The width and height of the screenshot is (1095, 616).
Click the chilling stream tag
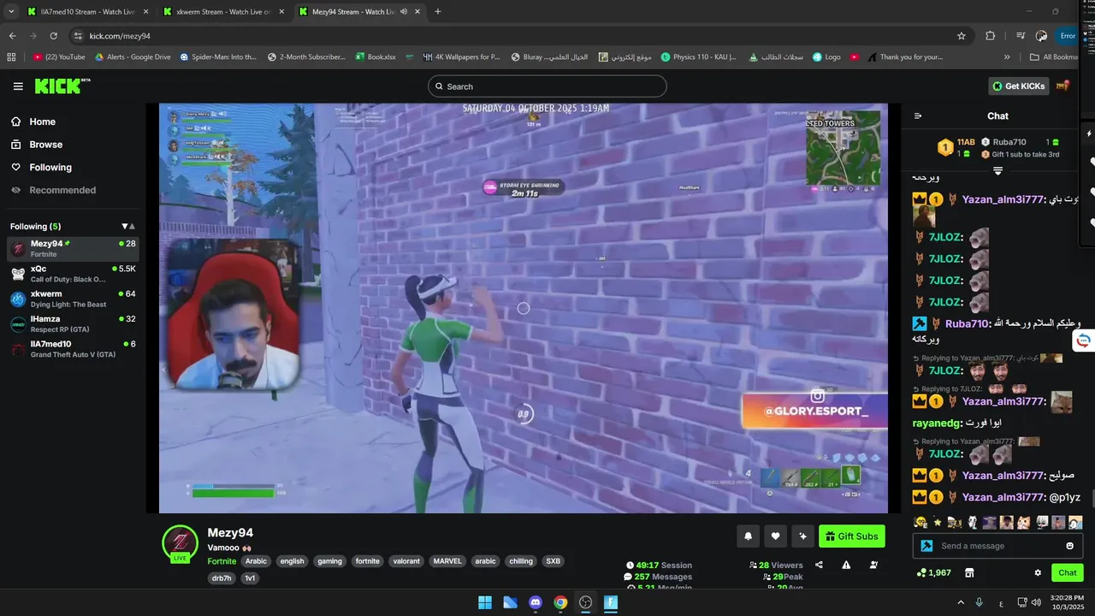click(x=520, y=561)
